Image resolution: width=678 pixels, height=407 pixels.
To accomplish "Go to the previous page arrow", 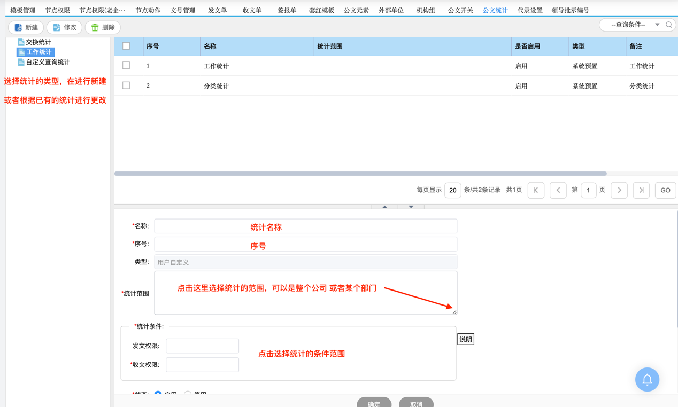I will (x=558, y=190).
